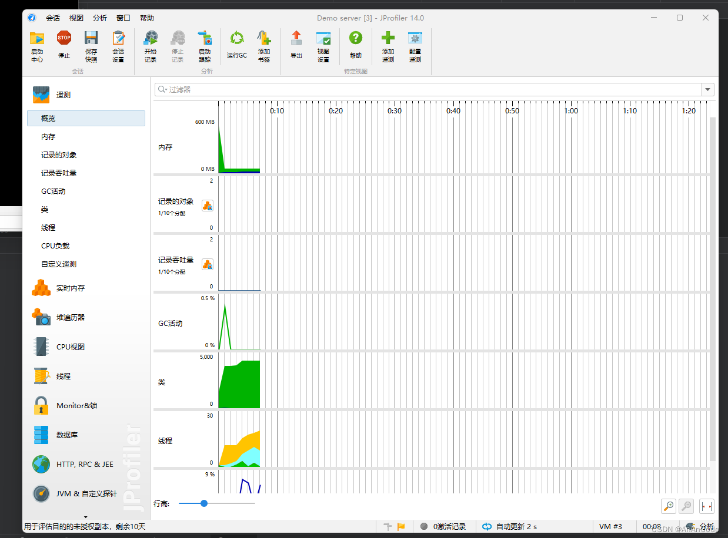This screenshot has height=538, width=728.
Task: Click the zoom in magnifier button
Action: 668,506
